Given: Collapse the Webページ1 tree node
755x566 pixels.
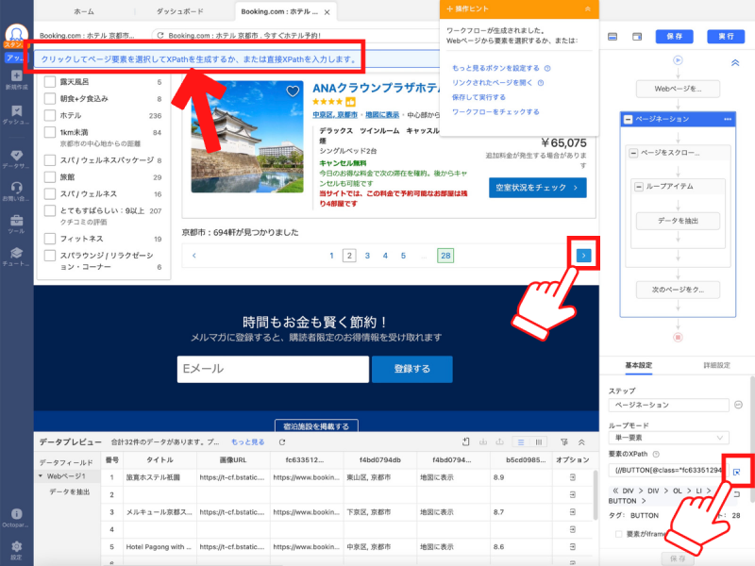Looking at the screenshot, I should pyautogui.click(x=41, y=476).
